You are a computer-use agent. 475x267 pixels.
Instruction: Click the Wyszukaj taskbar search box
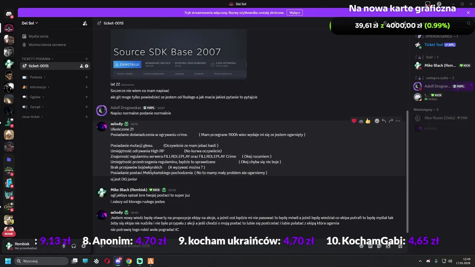click(x=41, y=261)
